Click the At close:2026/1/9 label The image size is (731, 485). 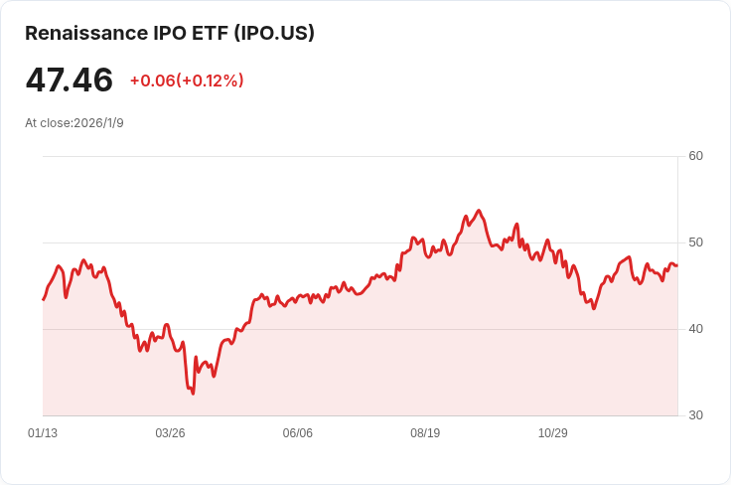(x=74, y=123)
